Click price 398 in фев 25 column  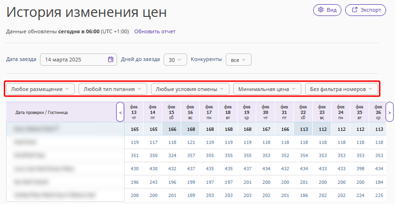point(360,168)
